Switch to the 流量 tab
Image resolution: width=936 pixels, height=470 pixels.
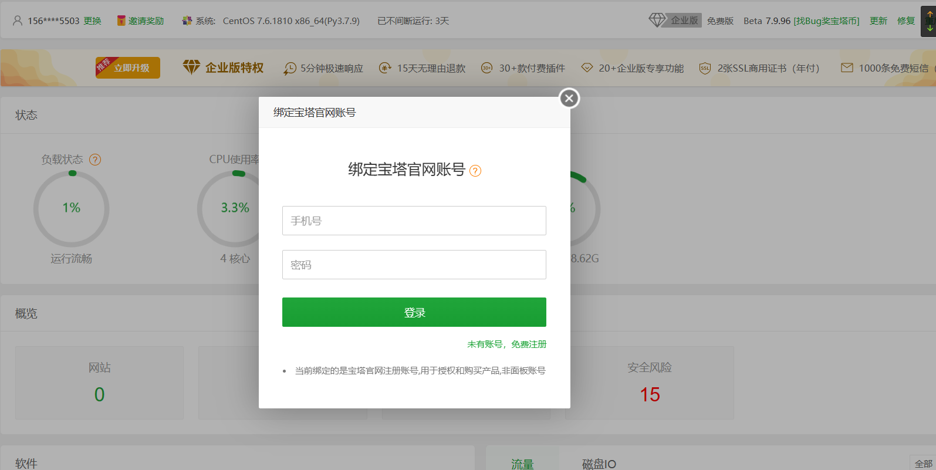click(x=522, y=464)
